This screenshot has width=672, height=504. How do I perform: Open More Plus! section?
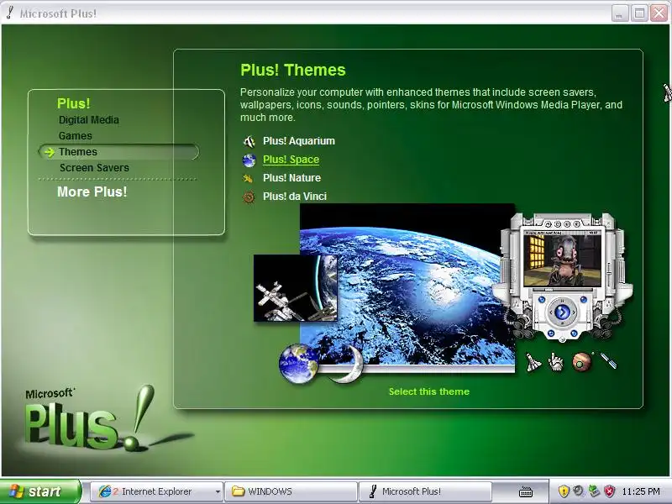[92, 192]
